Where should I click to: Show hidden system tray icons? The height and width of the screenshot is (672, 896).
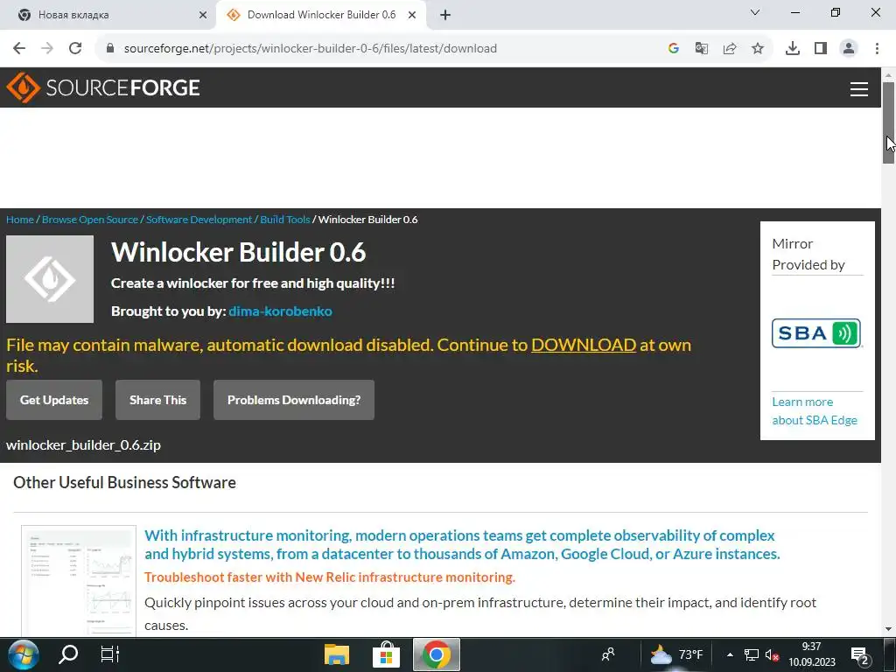tap(730, 654)
